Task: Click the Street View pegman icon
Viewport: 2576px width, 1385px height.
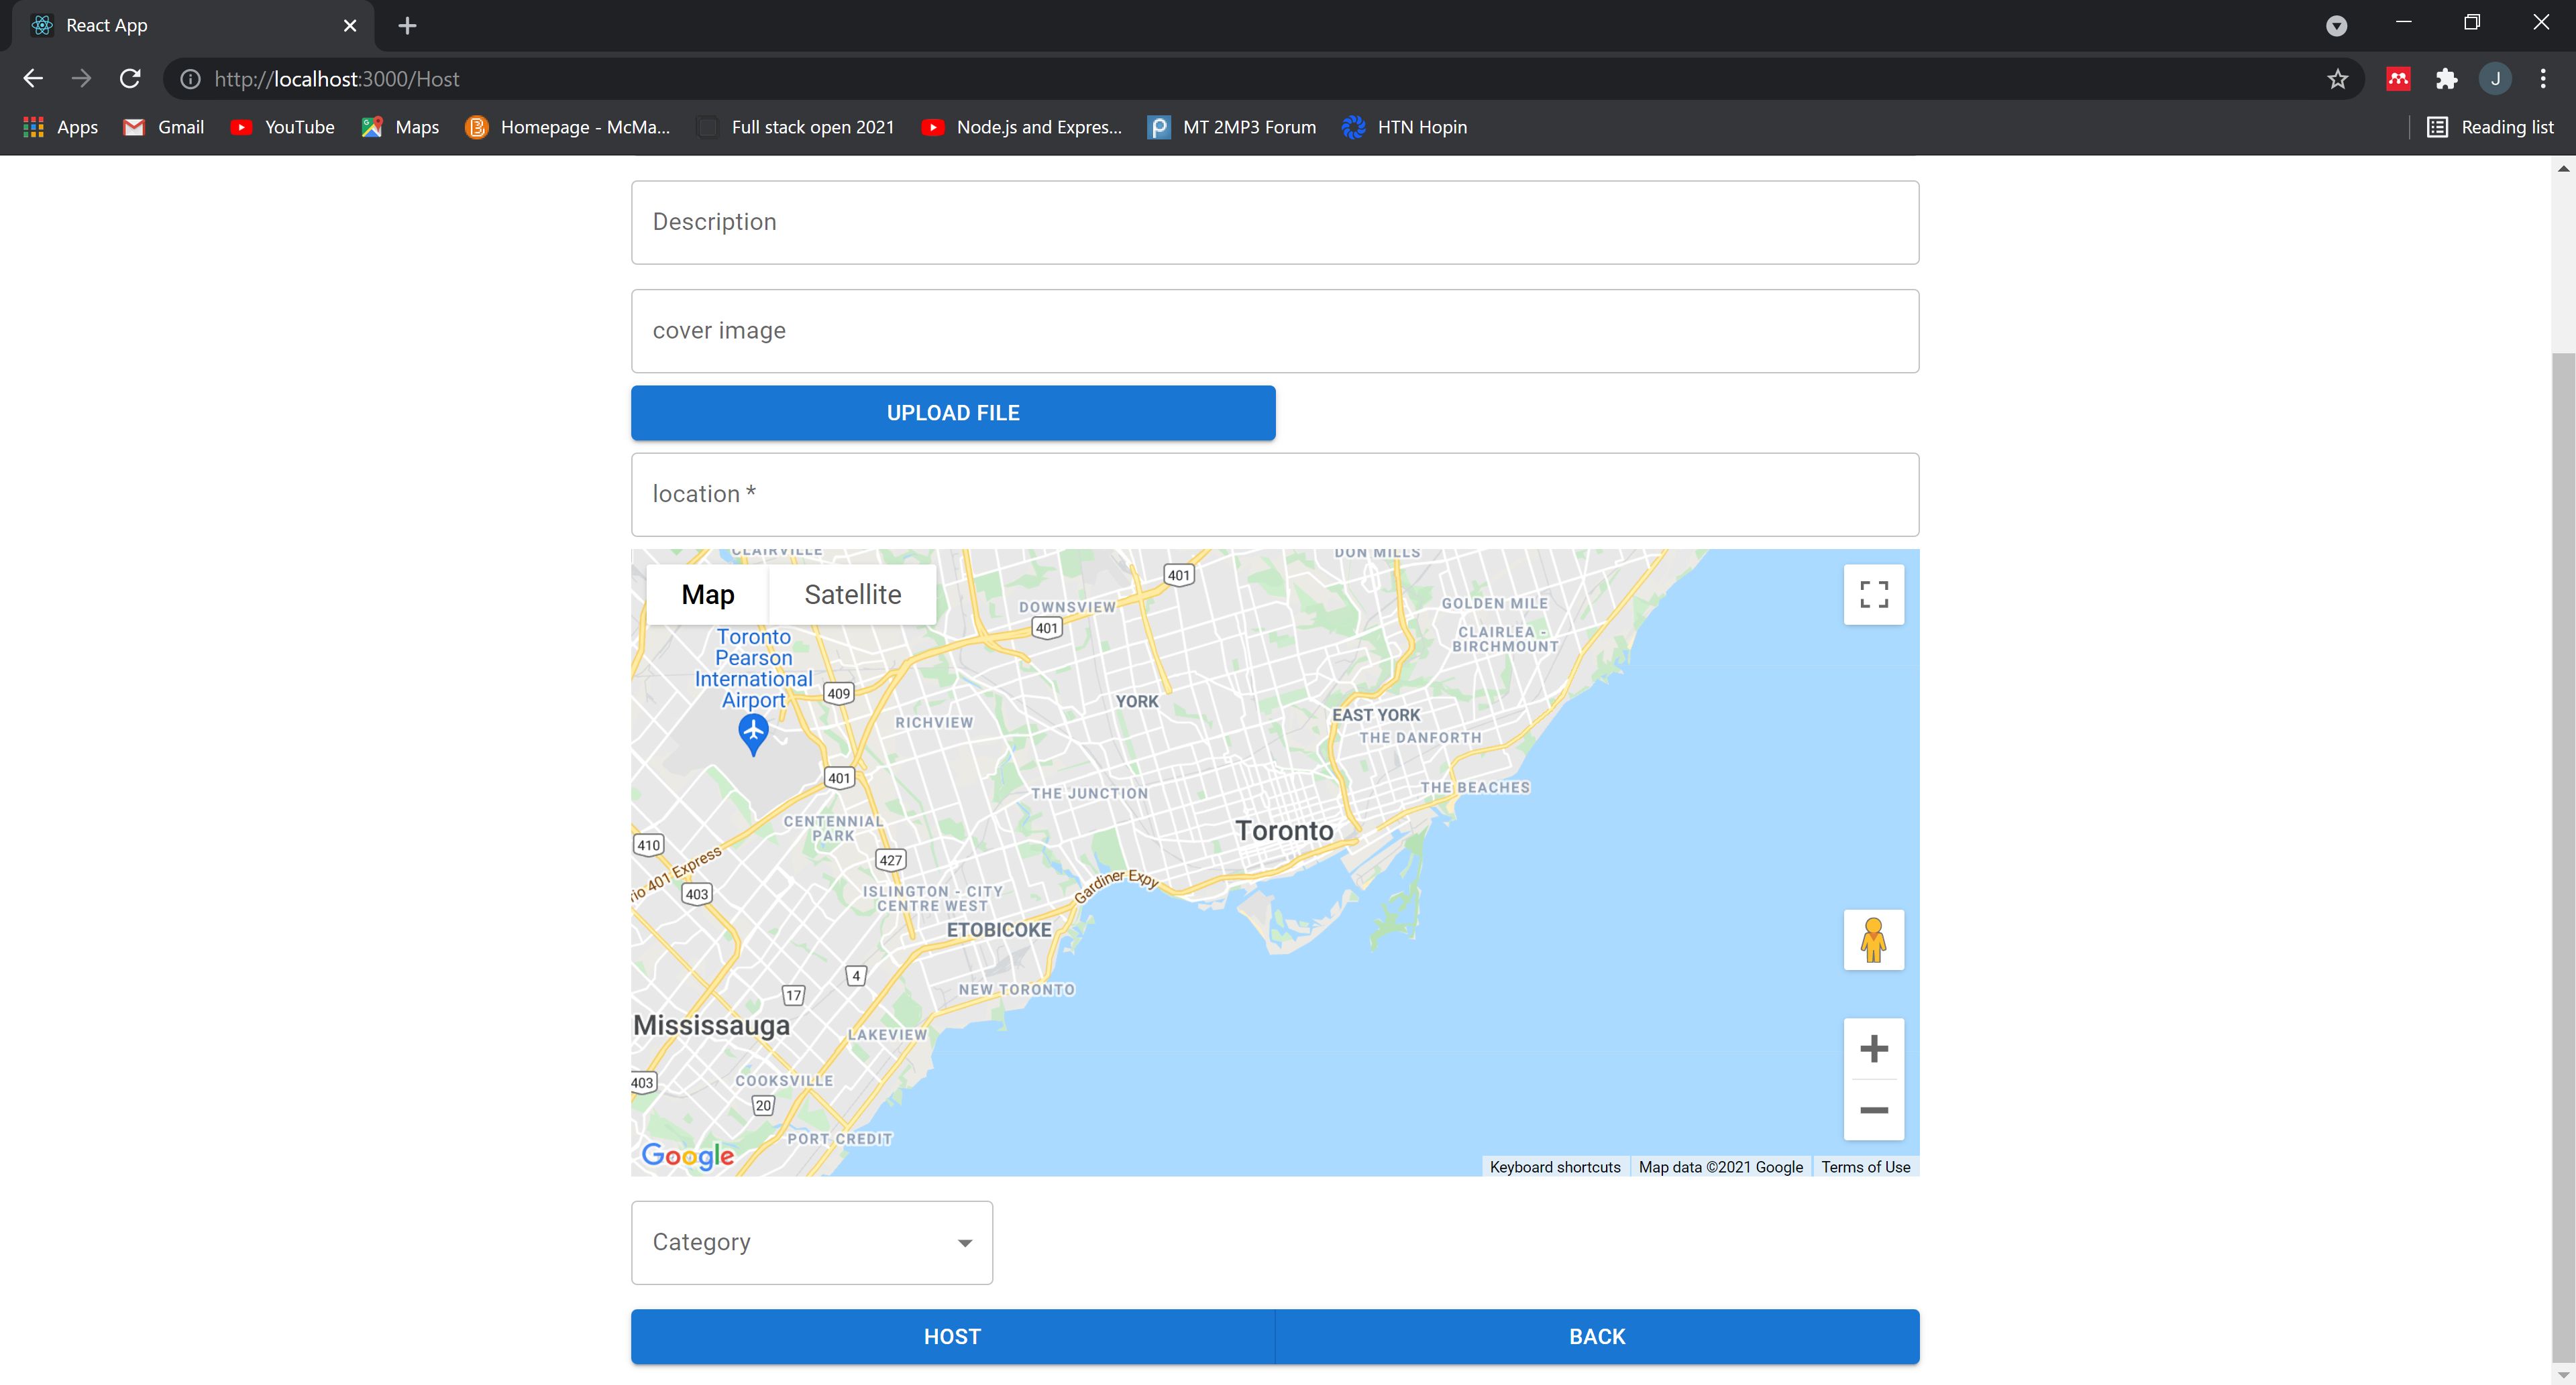Action: click(1873, 939)
